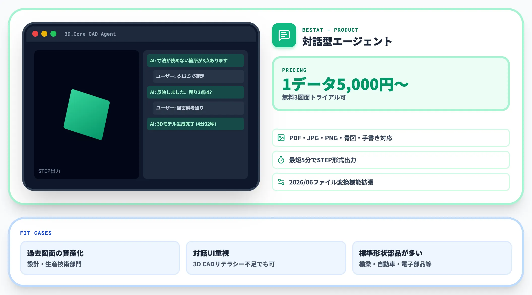Select the user message φ12.5で確定
The width and height of the screenshot is (532, 295).
[198, 76]
